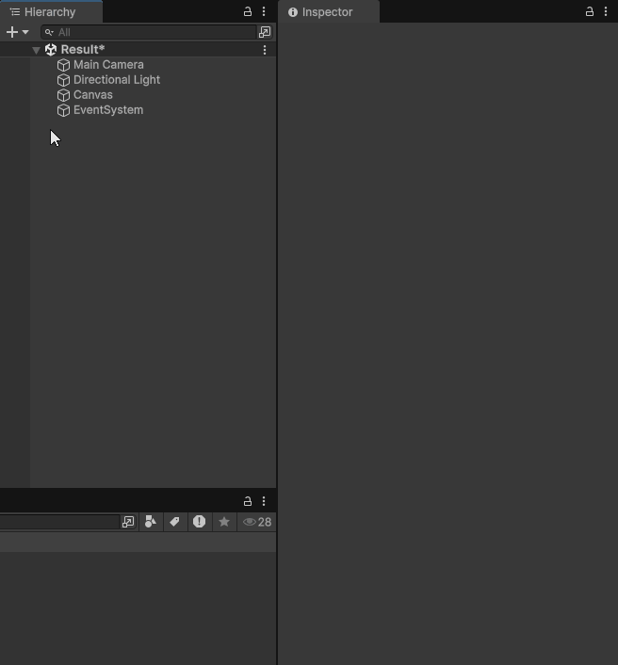Toggle the Hierarchy panel lock

(x=248, y=12)
